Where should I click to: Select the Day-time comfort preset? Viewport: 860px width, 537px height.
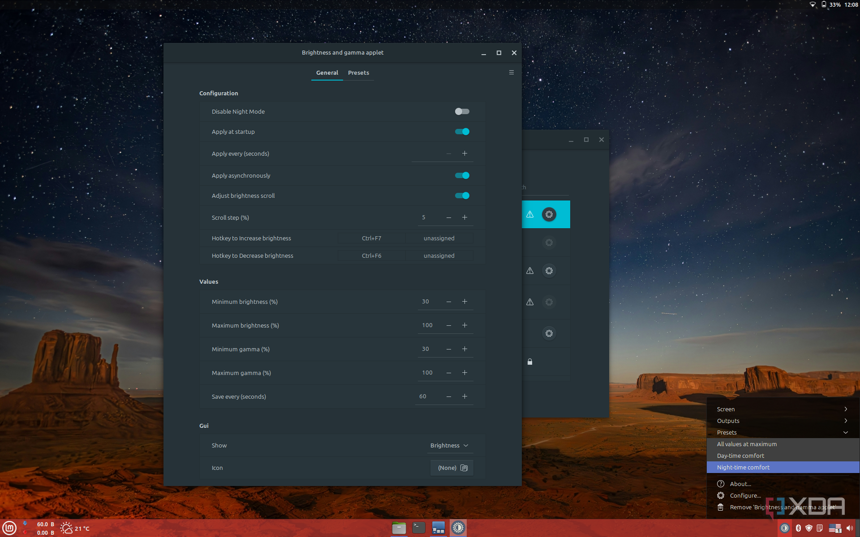[740, 456]
